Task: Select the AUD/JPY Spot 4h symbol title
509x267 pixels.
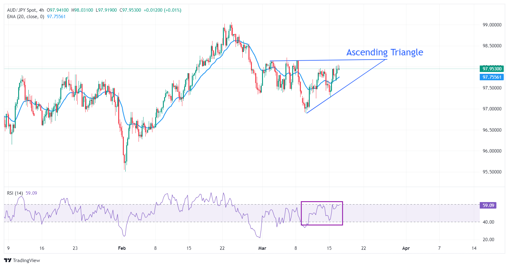Action: pos(26,10)
